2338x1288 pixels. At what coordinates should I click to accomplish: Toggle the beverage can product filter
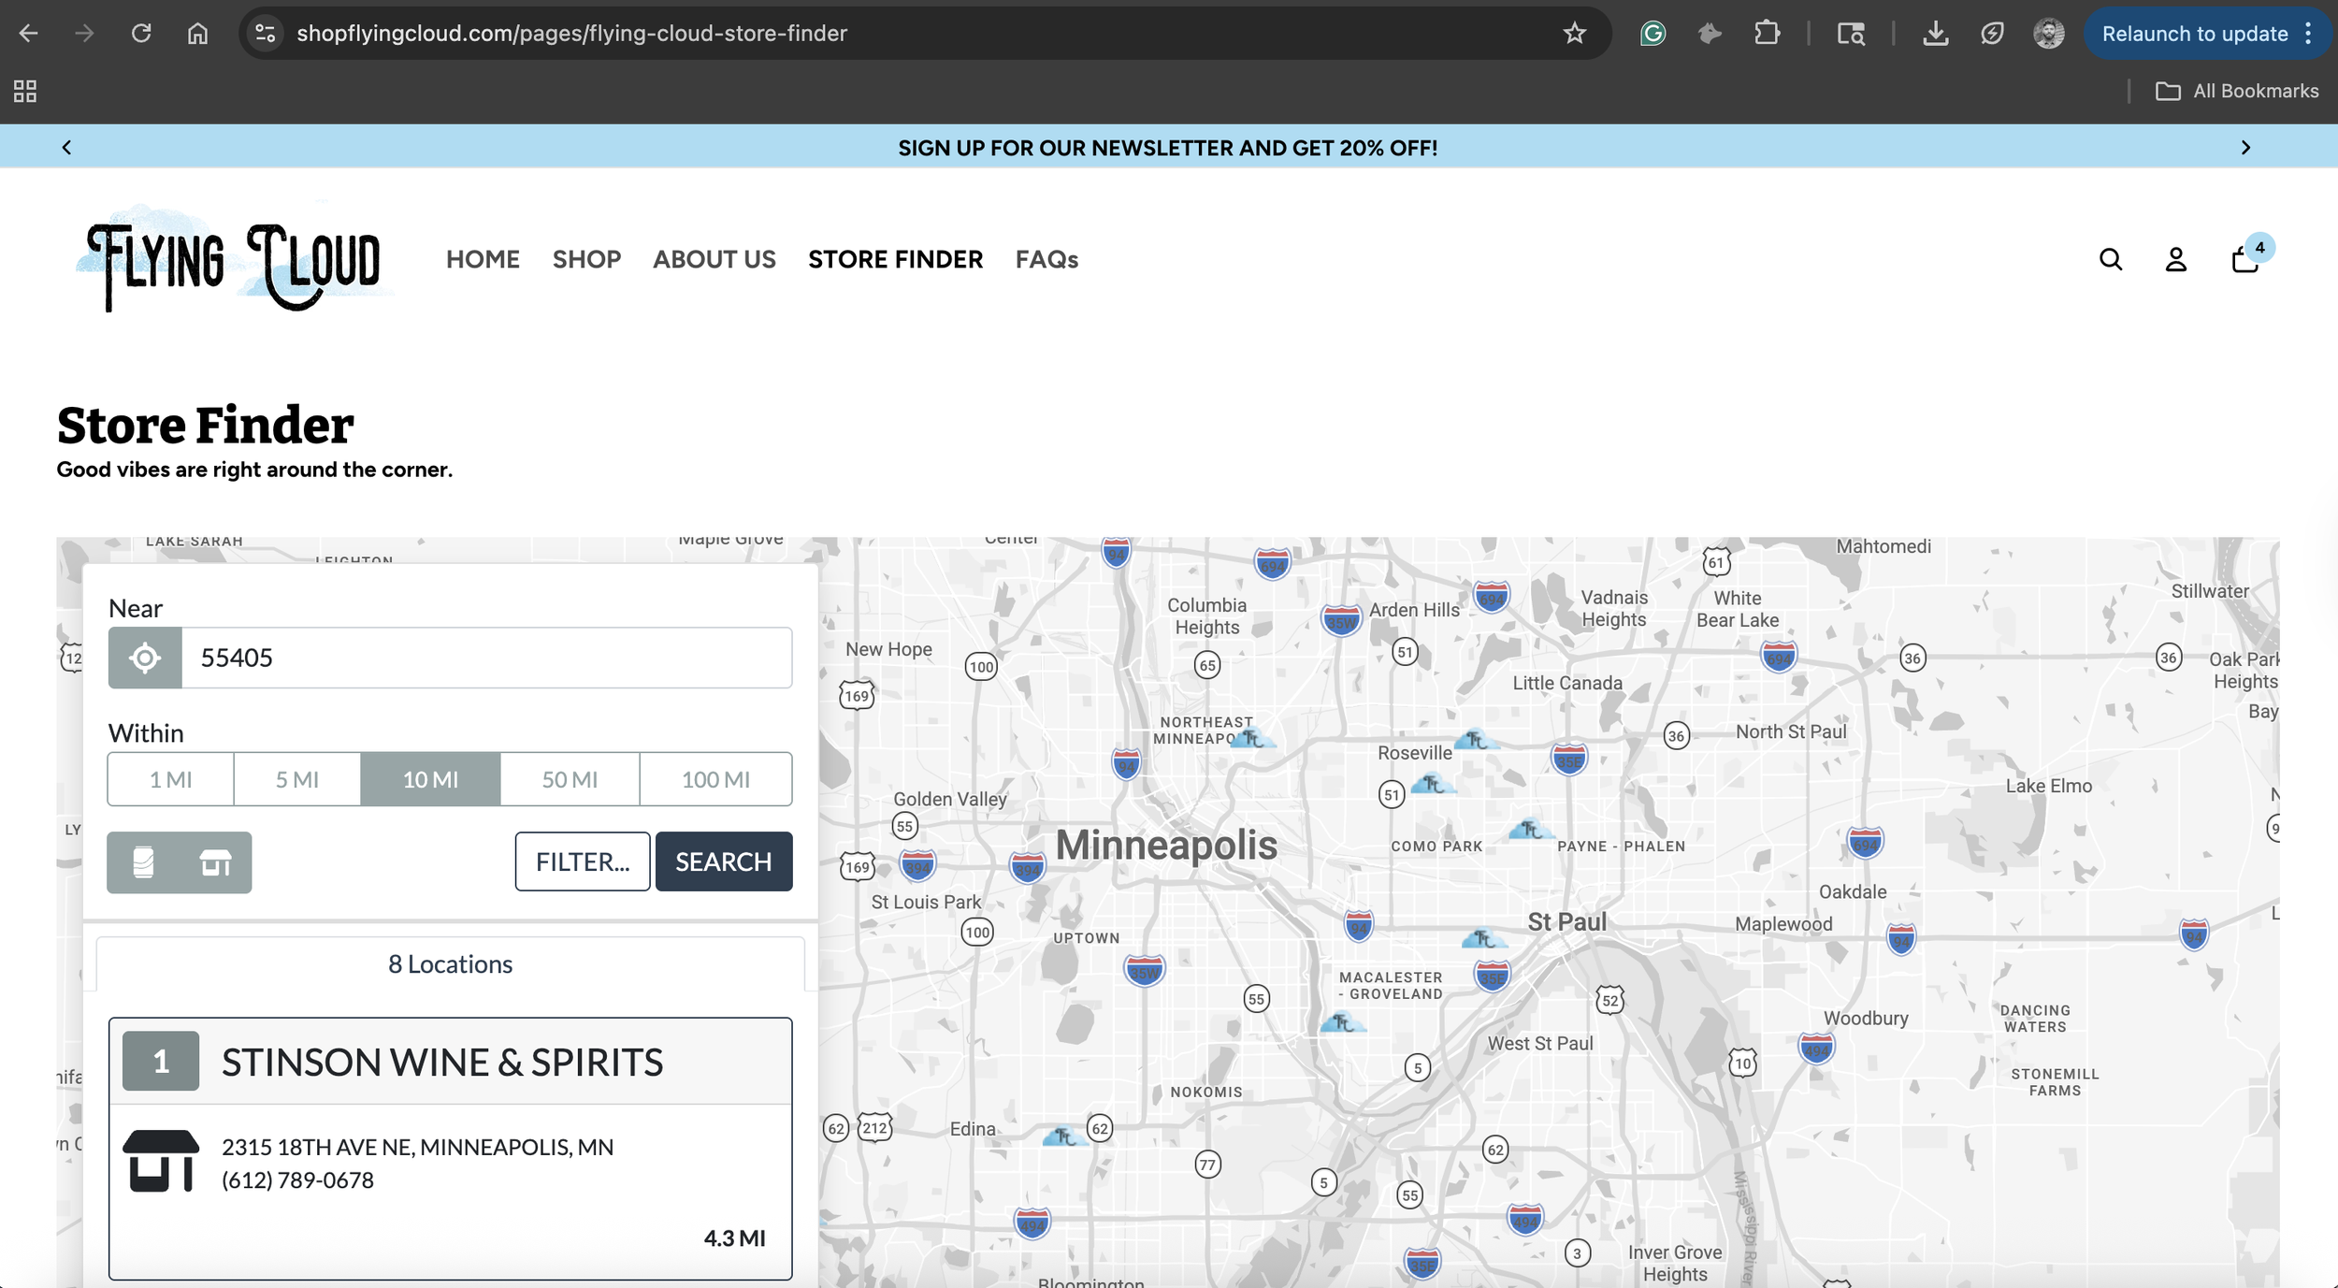pyautogui.click(x=143, y=861)
